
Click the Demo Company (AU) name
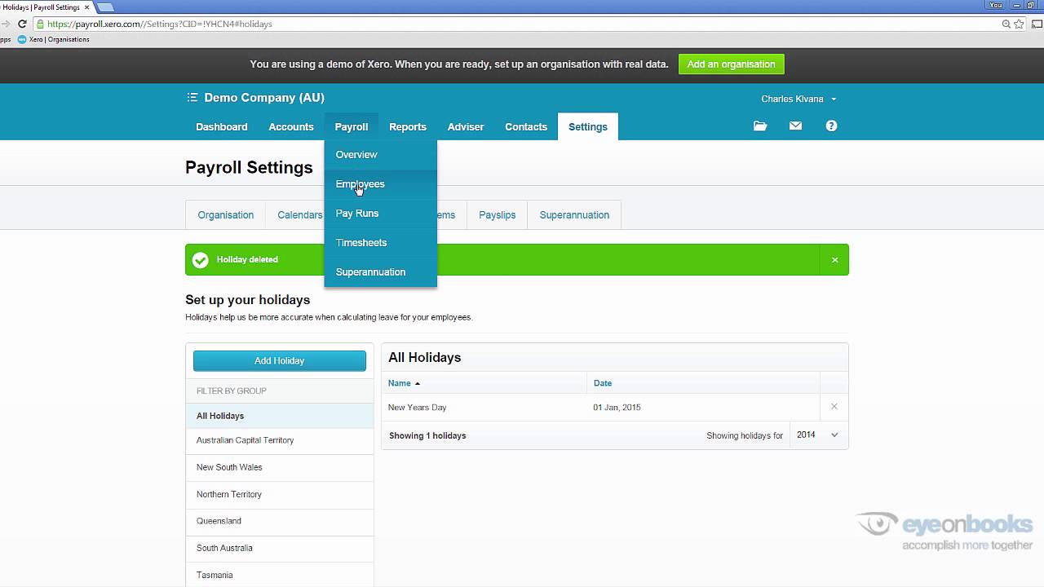pyautogui.click(x=264, y=98)
